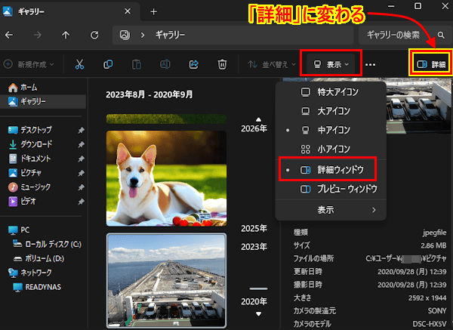Click the 大きさ value 2592 x 1944

pos(427,298)
